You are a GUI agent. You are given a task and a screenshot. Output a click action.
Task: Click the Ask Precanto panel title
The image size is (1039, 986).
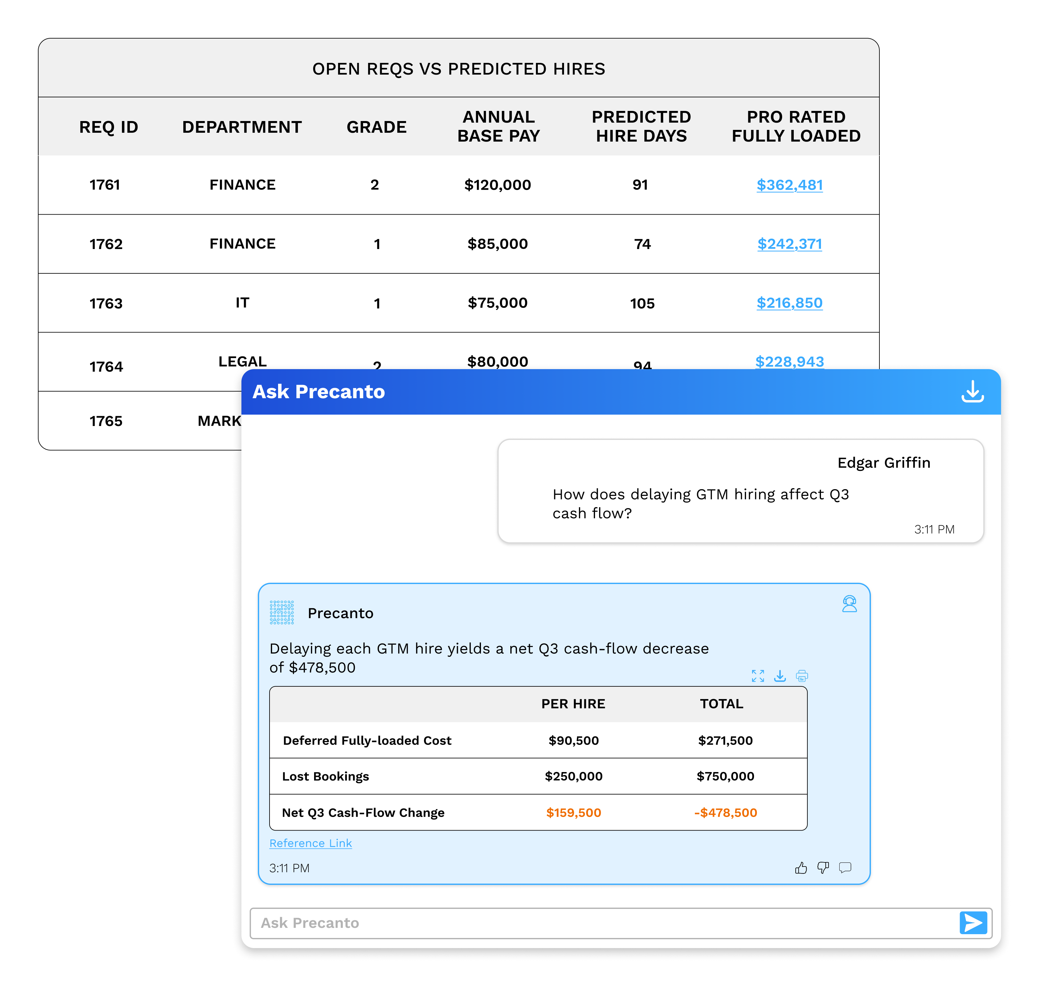click(319, 392)
